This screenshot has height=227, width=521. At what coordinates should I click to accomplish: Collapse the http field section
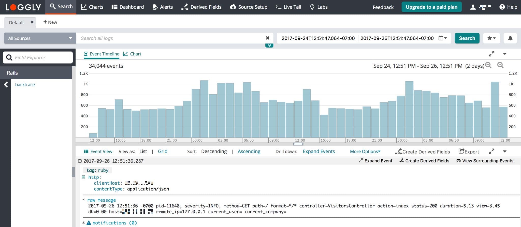tap(83, 177)
